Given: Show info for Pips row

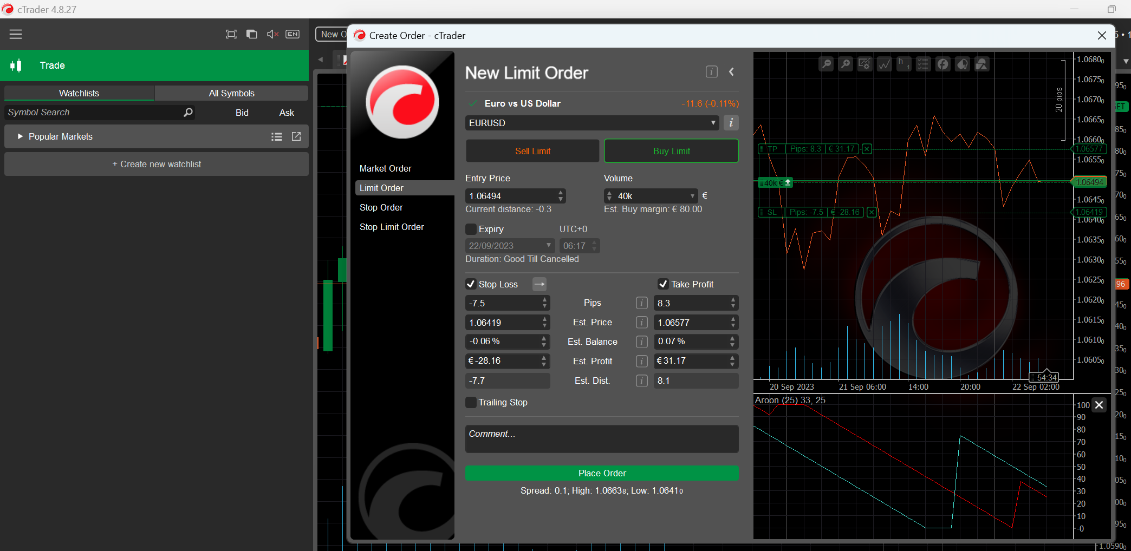Looking at the screenshot, I should tap(642, 303).
